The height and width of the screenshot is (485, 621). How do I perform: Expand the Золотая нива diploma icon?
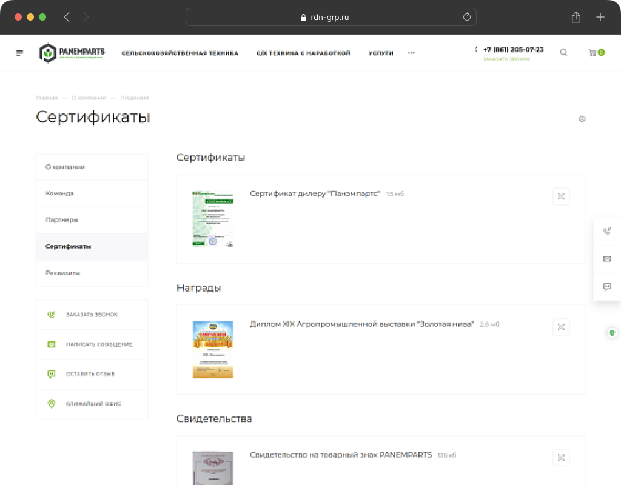click(561, 327)
